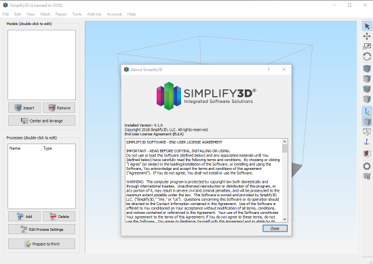373x264 pixels.
Task: Click the Remove model button
Action: [x=59, y=108]
